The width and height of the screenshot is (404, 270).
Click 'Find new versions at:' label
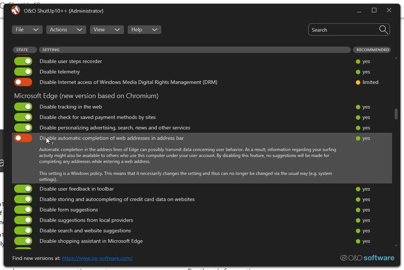coord(36,258)
